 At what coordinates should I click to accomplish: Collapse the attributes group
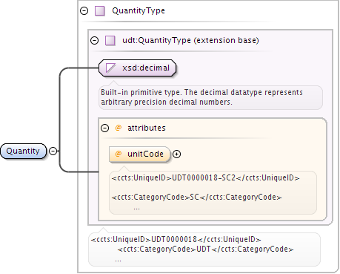(x=104, y=128)
